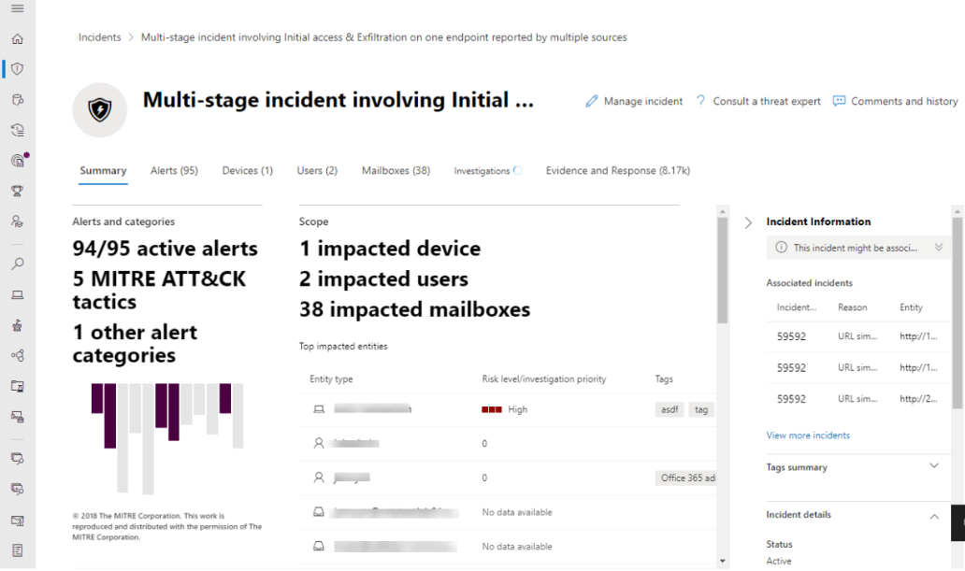
Task: Click the summary pane vertical scrollbar
Action: (723, 271)
